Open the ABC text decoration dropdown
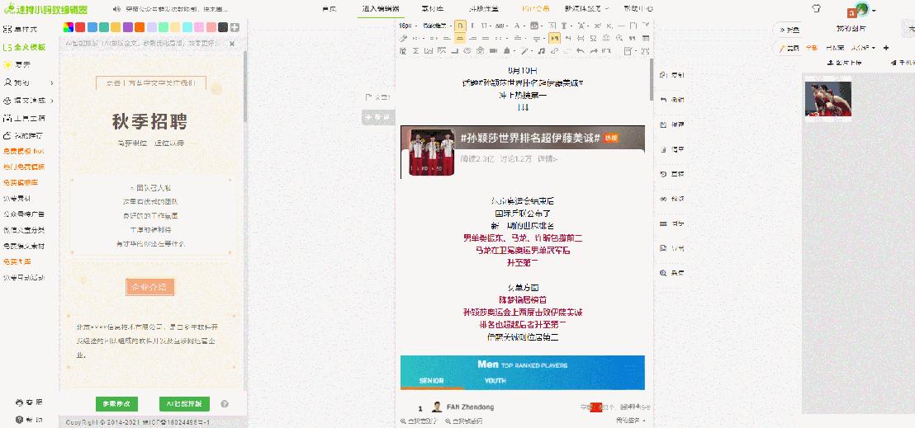This screenshot has width=915, height=428. tap(502, 26)
